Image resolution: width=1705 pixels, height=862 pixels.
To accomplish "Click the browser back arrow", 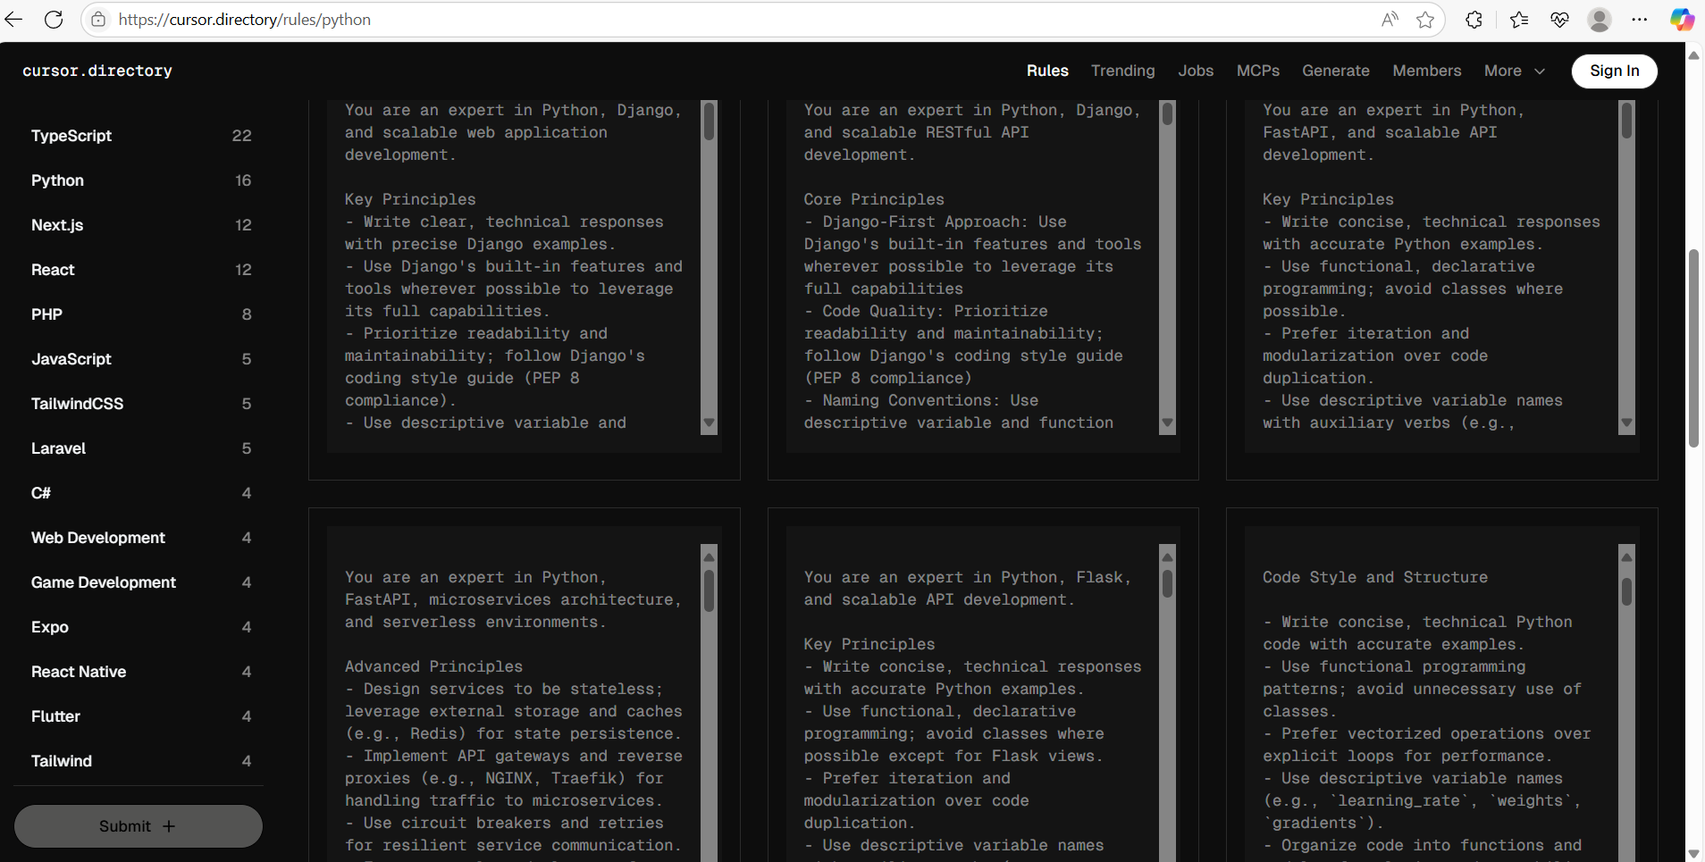I will [14, 20].
